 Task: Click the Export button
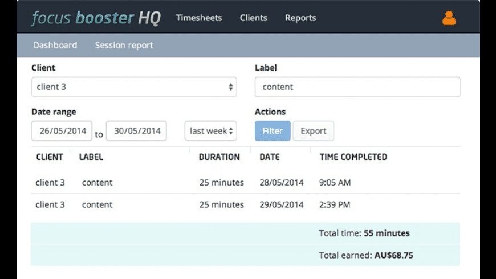[313, 131]
